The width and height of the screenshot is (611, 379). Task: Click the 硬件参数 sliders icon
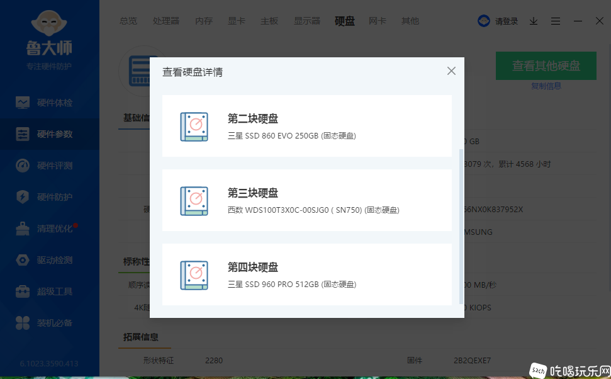[23, 134]
